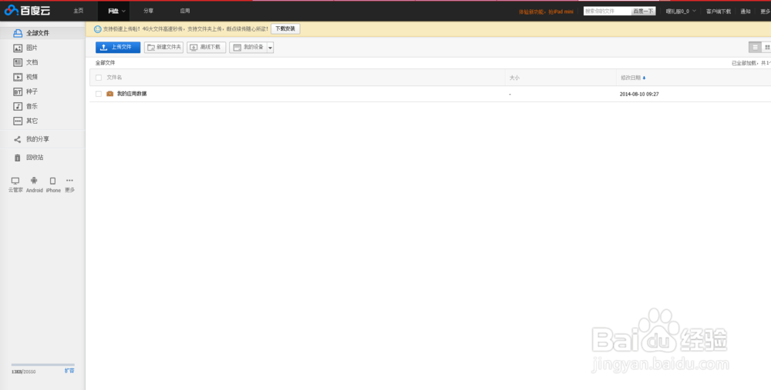Switch to list view
771x390 pixels.
pyautogui.click(x=755, y=47)
